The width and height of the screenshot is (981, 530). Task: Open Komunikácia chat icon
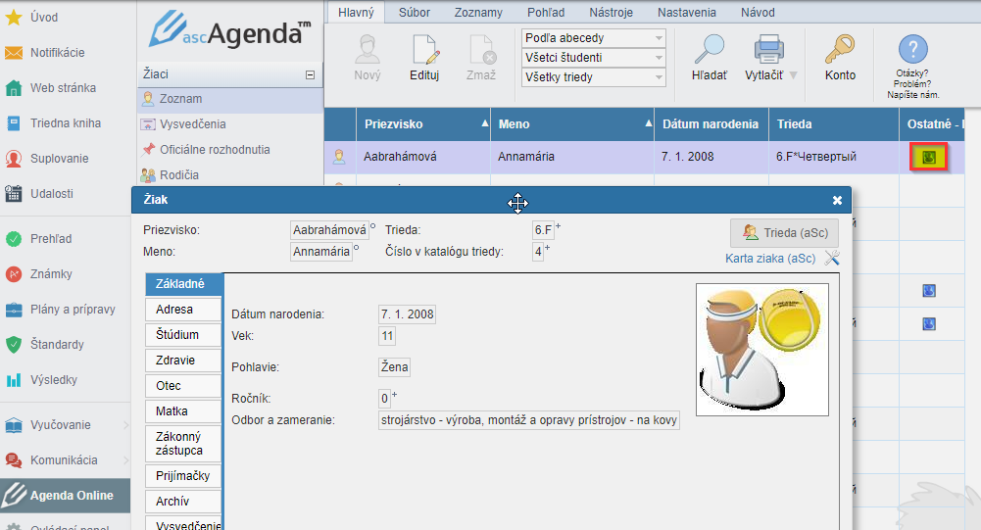(x=14, y=459)
